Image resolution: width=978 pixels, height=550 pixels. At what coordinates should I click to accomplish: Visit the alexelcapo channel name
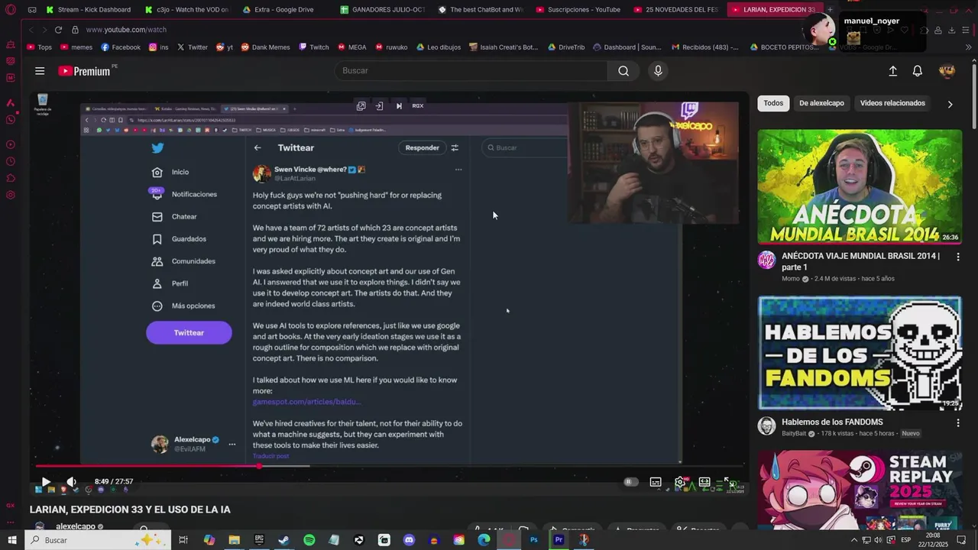[x=75, y=526]
